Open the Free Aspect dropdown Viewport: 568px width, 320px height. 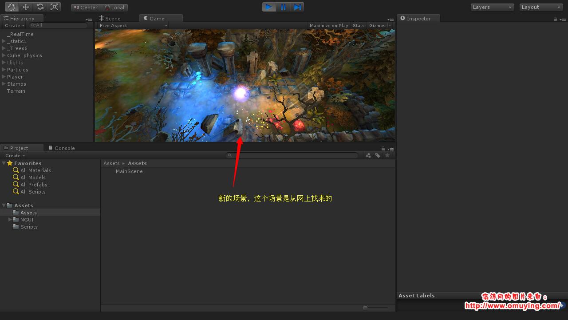point(133,26)
